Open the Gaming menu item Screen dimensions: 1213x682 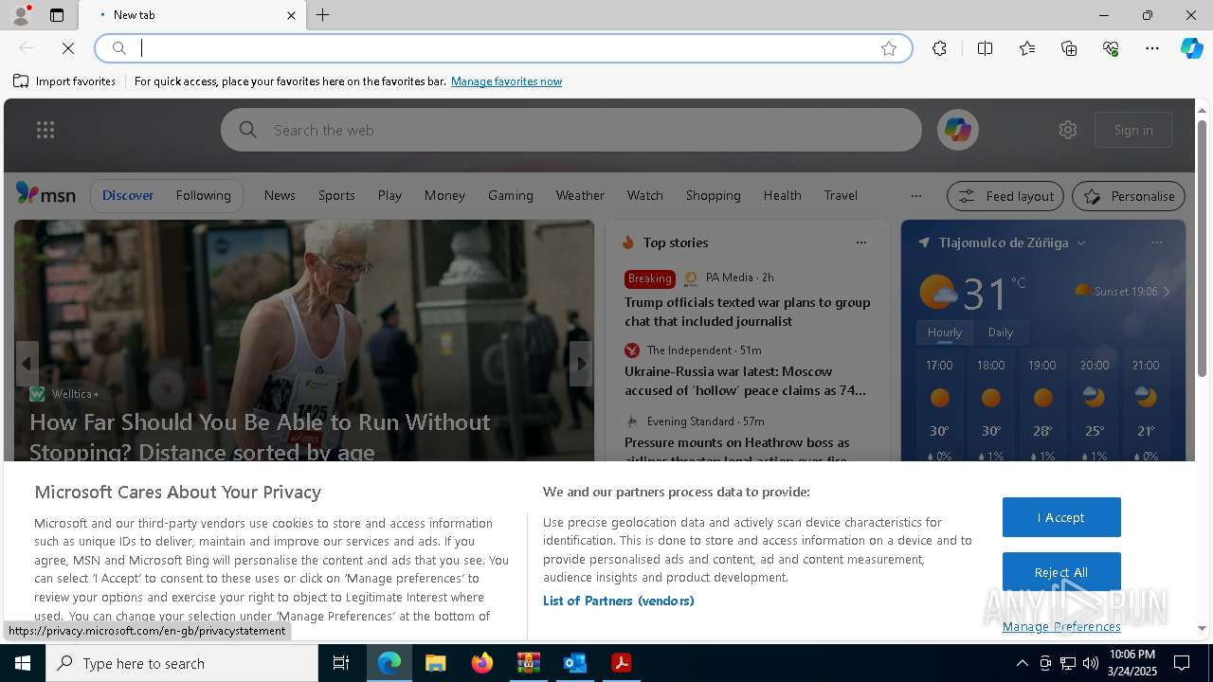(x=511, y=195)
